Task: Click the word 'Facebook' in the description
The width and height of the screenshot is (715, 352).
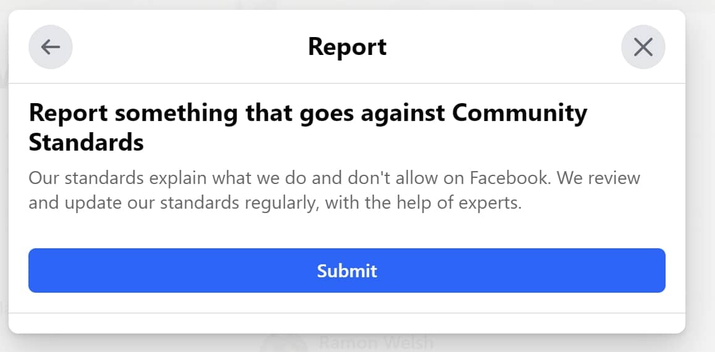Action: point(507,177)
